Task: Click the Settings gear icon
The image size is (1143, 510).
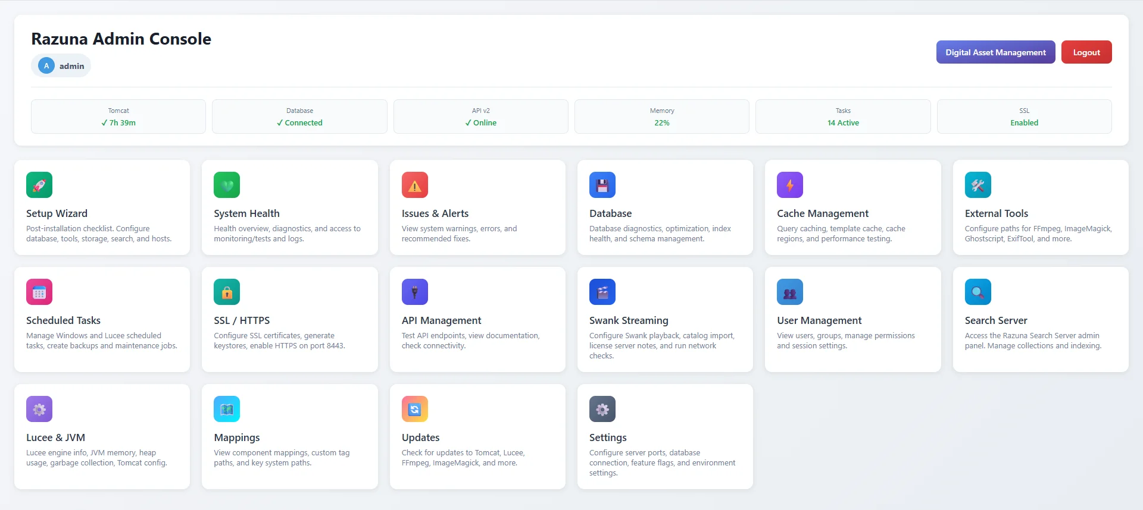Action: [602, 409]
